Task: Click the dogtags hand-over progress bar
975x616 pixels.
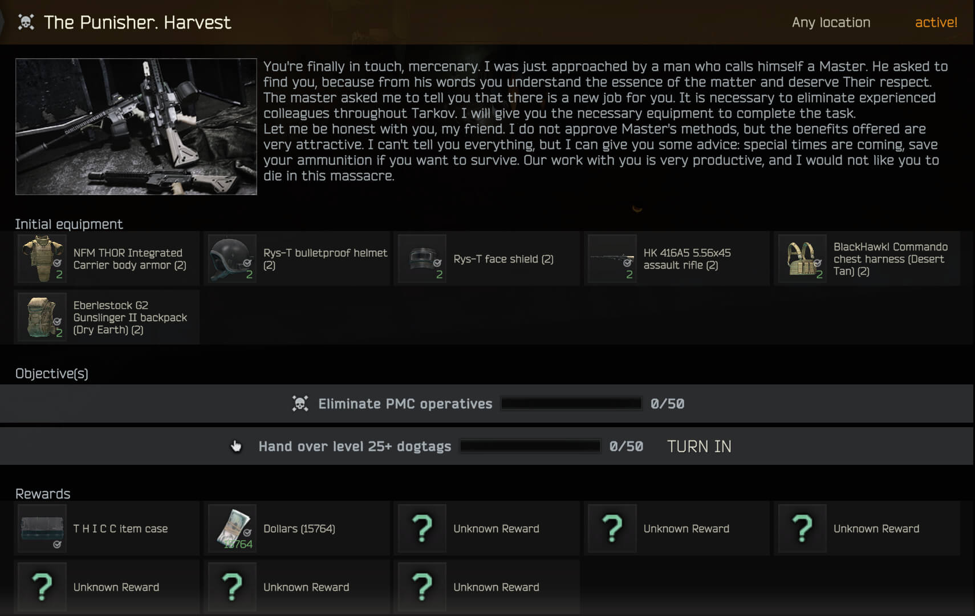Action: click(530, 446)
